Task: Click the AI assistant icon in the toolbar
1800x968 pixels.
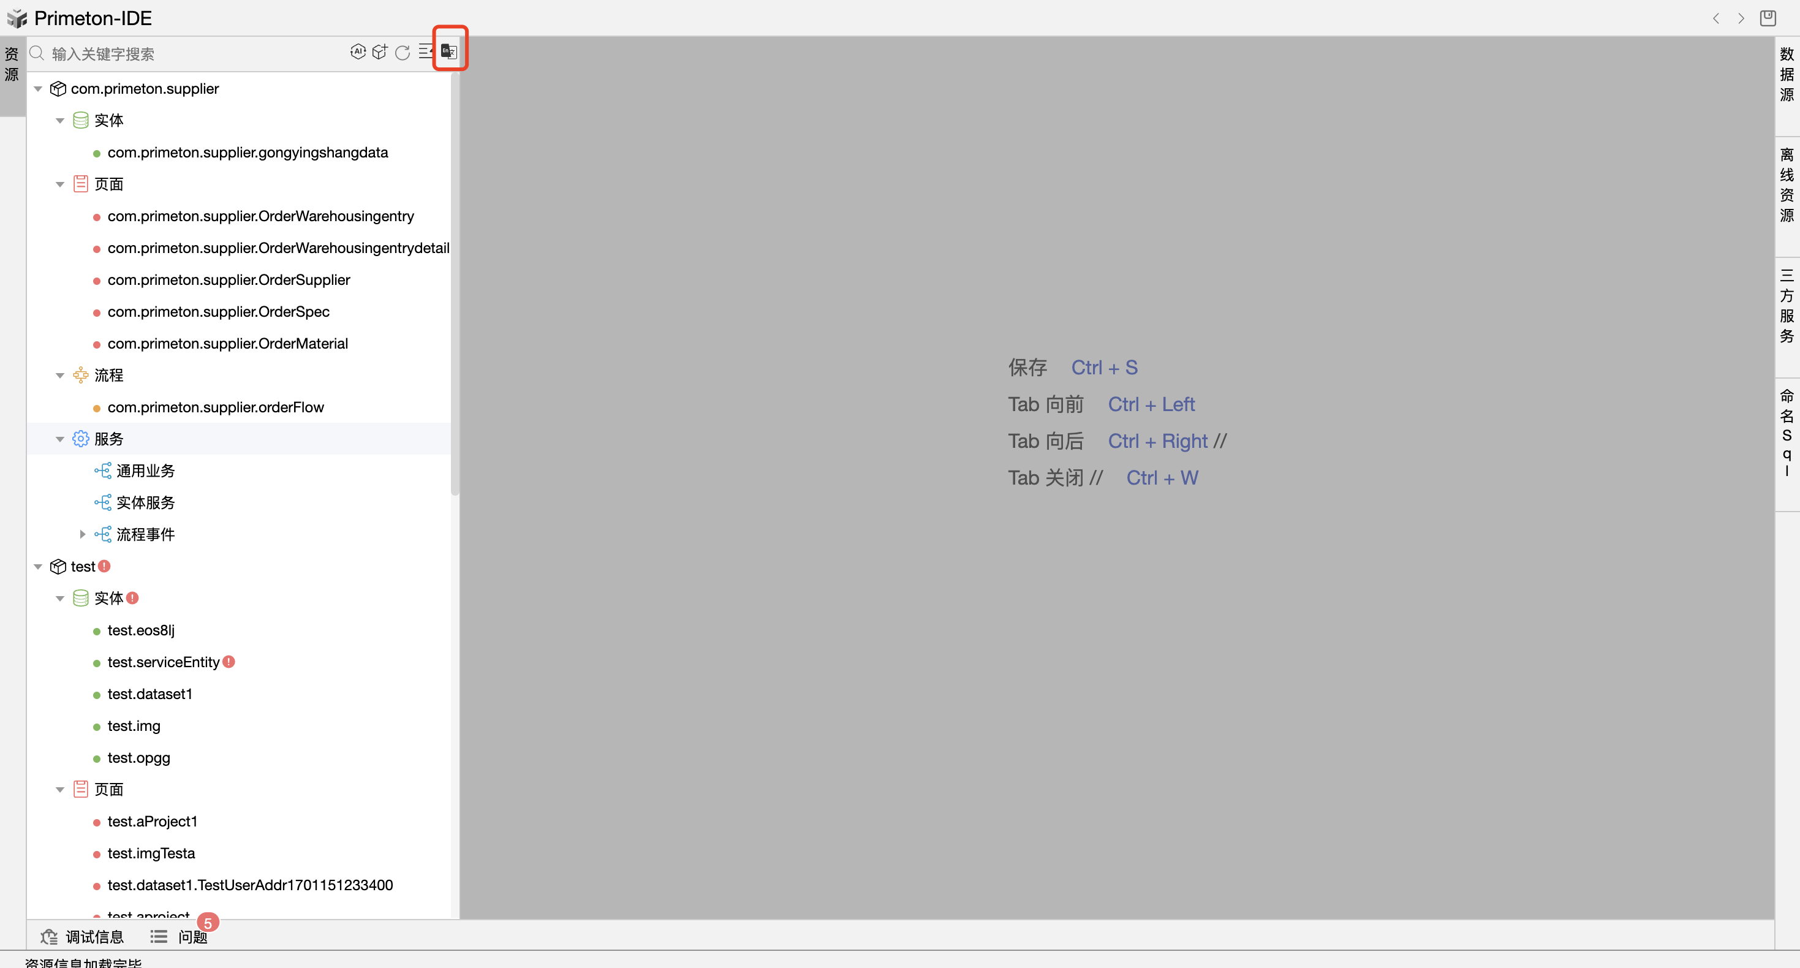Action: click(x=358, y=51)
